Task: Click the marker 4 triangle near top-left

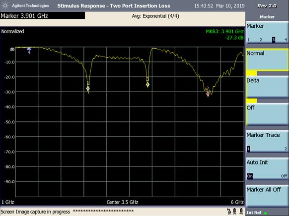Action: (x=29, y=49)
